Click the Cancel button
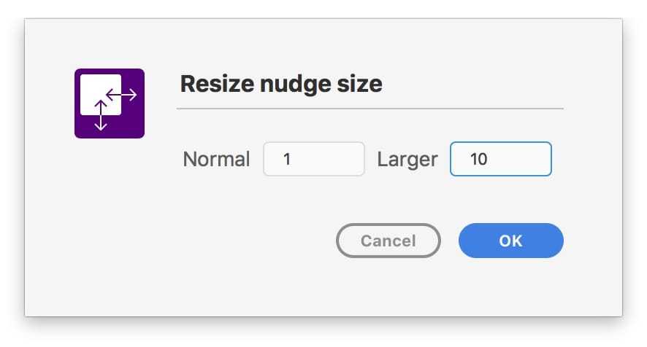Screen dimensions: 647x347 [x=388, y=241]
